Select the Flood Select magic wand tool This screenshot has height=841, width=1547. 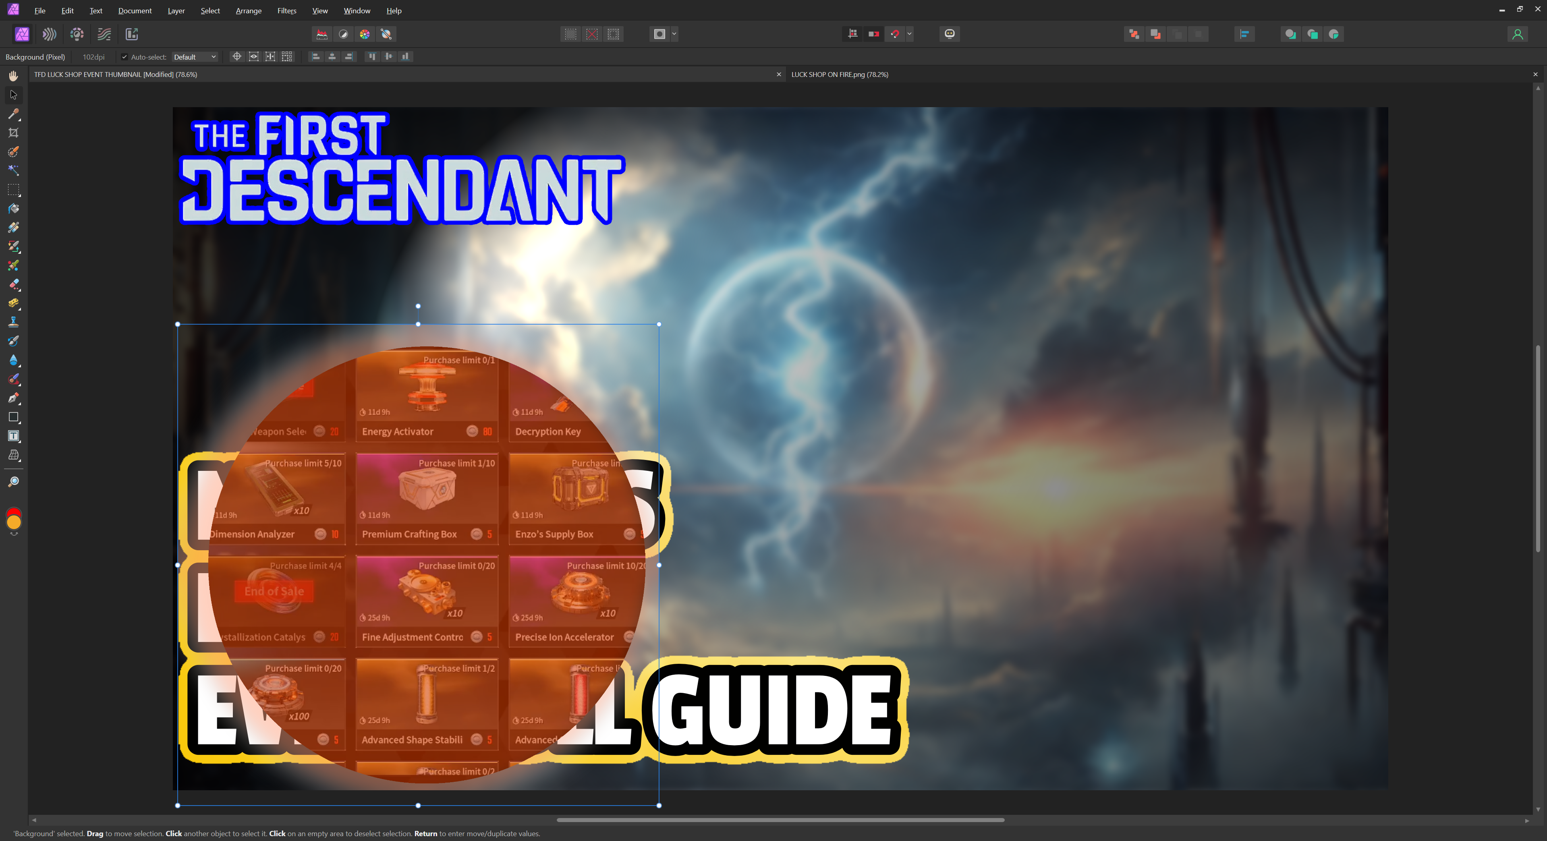(x=13, y=170)
